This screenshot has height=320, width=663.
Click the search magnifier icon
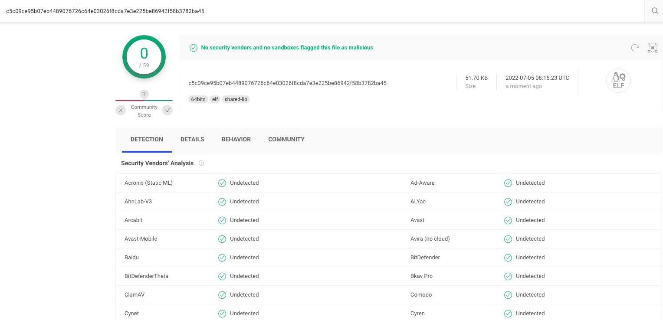coord(654,11)
